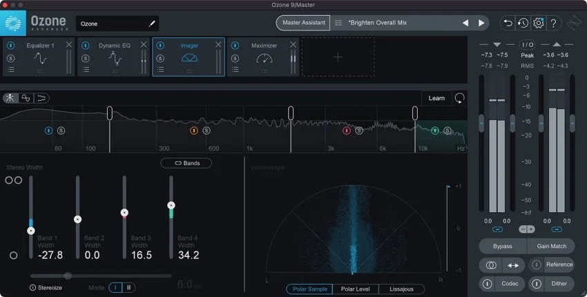The height and width of the screenshot is (297, 587).
Task: Solo the Equalizer 1 module
Action: click(x=11, y=59)
